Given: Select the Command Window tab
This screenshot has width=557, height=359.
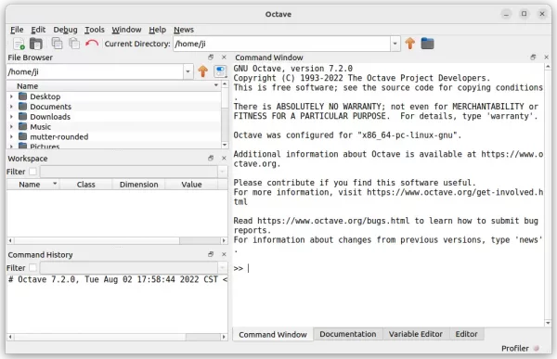Looking at the screenshot, I should 273,335.
